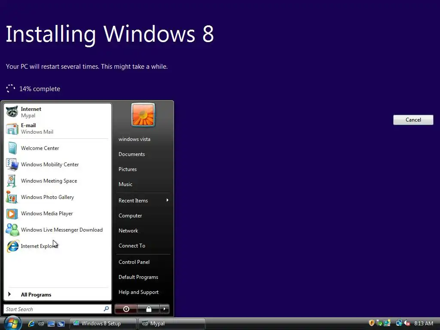Click the muted volume tray icon
Viewport: 440px width, 330px height.
[x=407, y=323]
